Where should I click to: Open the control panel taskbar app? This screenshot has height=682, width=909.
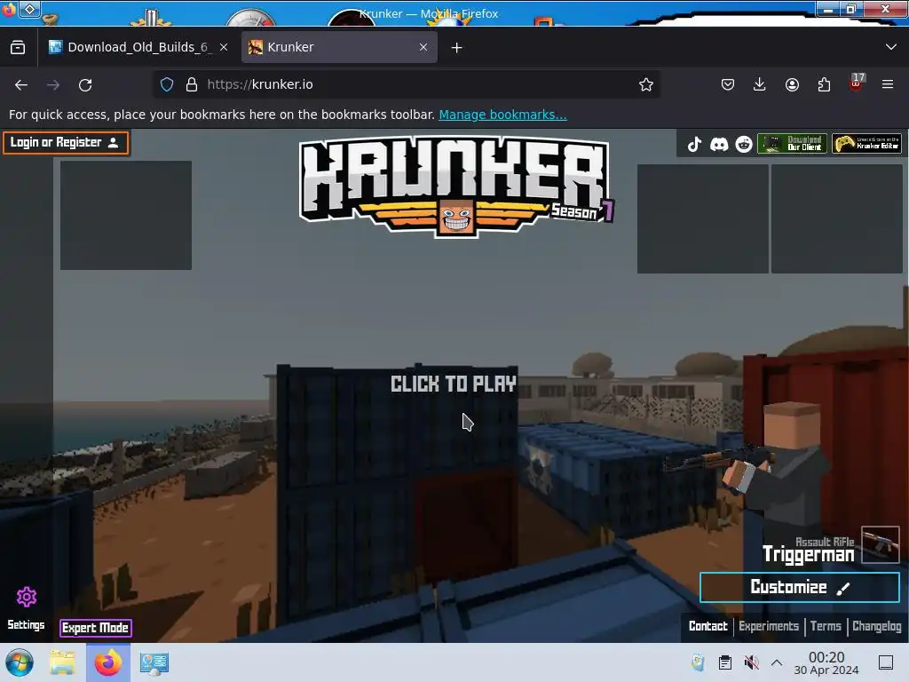[154, 662]
